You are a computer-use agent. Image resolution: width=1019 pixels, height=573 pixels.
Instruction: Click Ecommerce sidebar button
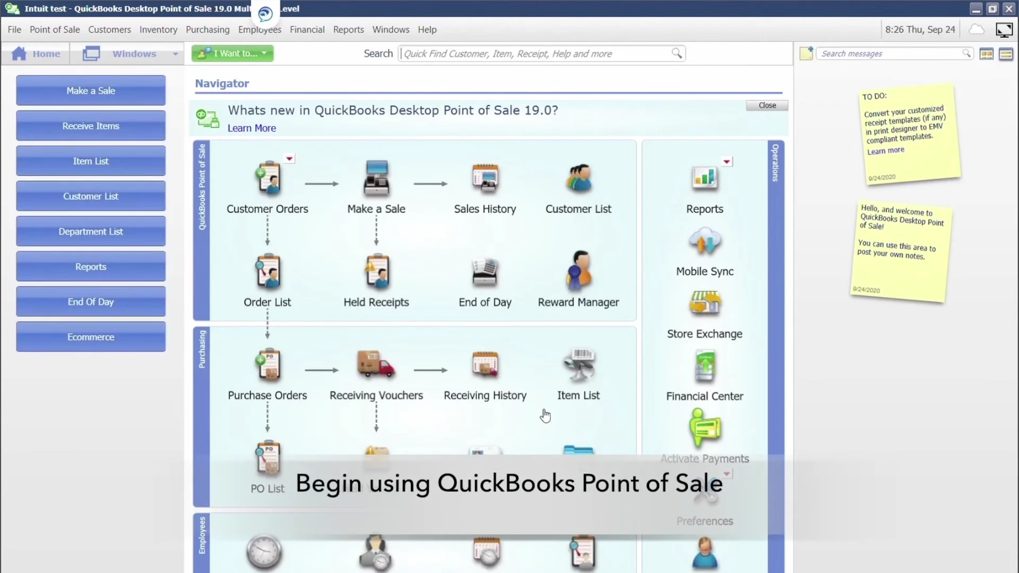tap(91, 337)
